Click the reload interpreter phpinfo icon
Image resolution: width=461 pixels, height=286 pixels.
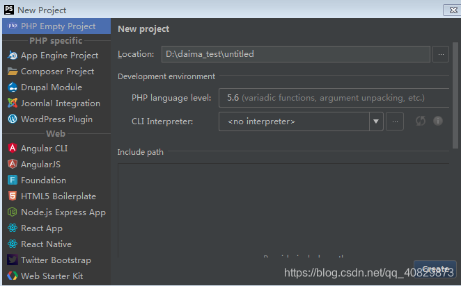(x=421, y=121)
